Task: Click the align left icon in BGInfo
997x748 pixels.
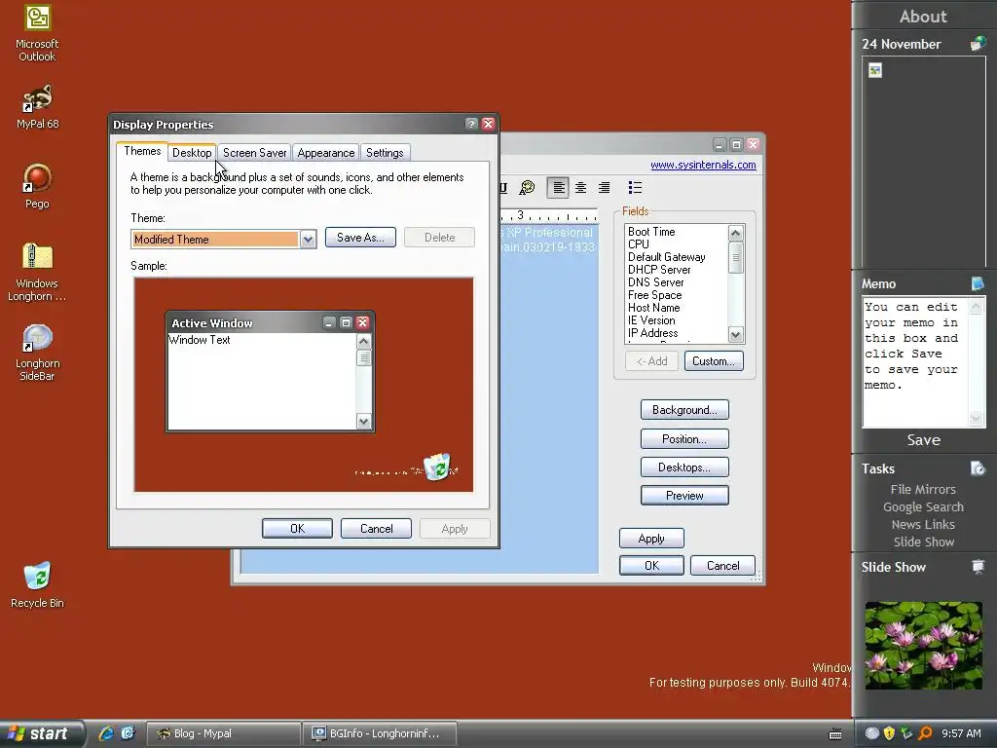Action: (x=558, y=188)
